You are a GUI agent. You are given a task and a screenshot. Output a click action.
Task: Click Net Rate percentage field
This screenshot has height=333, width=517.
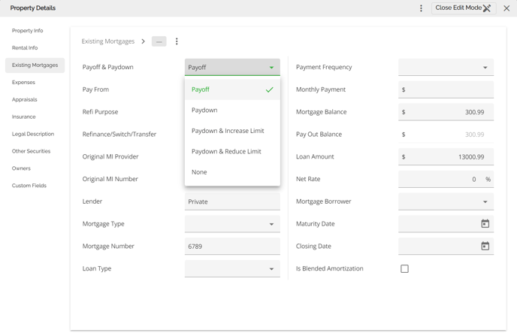[x=446, y=179]
